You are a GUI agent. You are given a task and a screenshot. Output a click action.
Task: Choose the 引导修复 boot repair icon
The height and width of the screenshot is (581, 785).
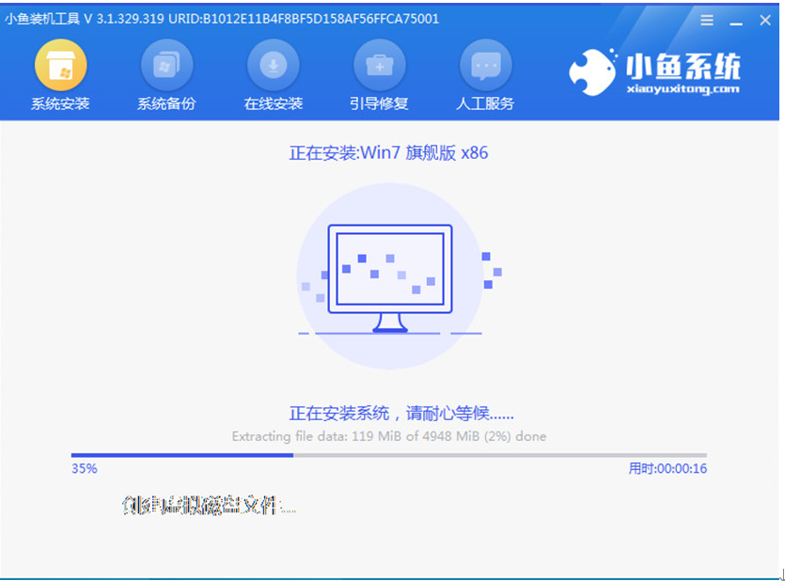[380, 65]
